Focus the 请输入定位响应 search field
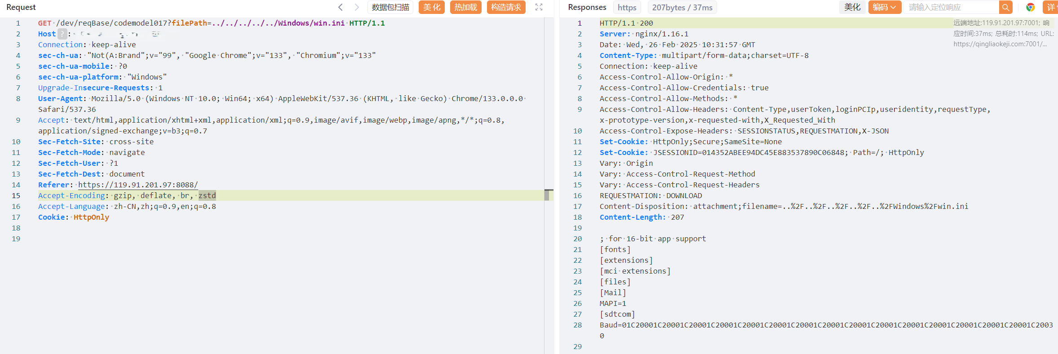This screenshot has height=354, width=1058. 952,7
